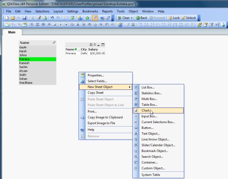Open the Object menu

(x=133, y=11)
